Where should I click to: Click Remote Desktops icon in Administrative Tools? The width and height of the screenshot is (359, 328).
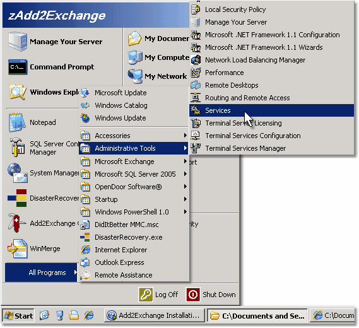click(196, 85)
